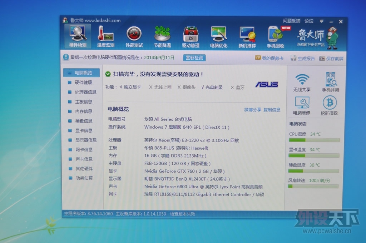Open 节能降温 energy saving clover icon

pyautogui.click(x=162, y=37)
